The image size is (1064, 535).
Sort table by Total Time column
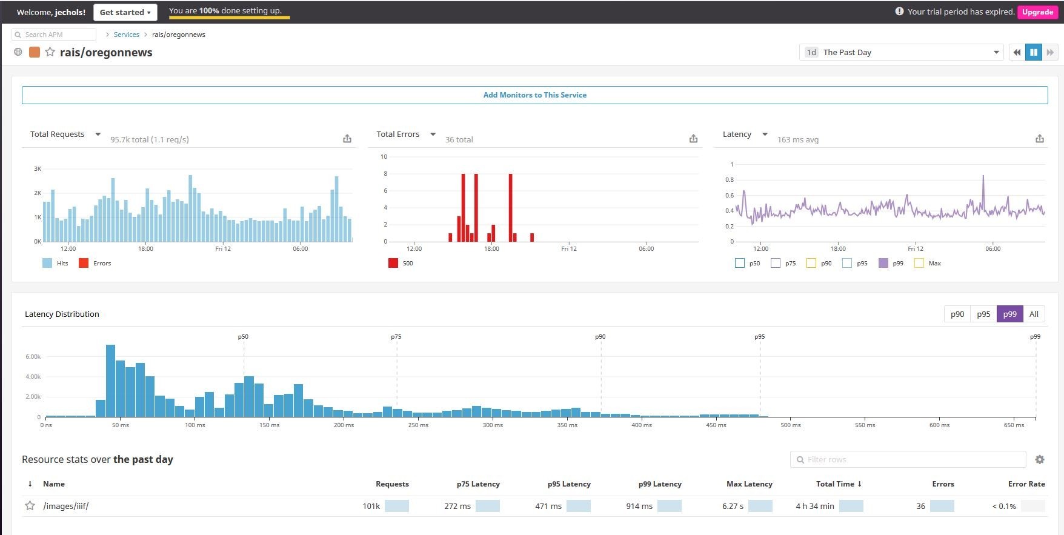839,483
